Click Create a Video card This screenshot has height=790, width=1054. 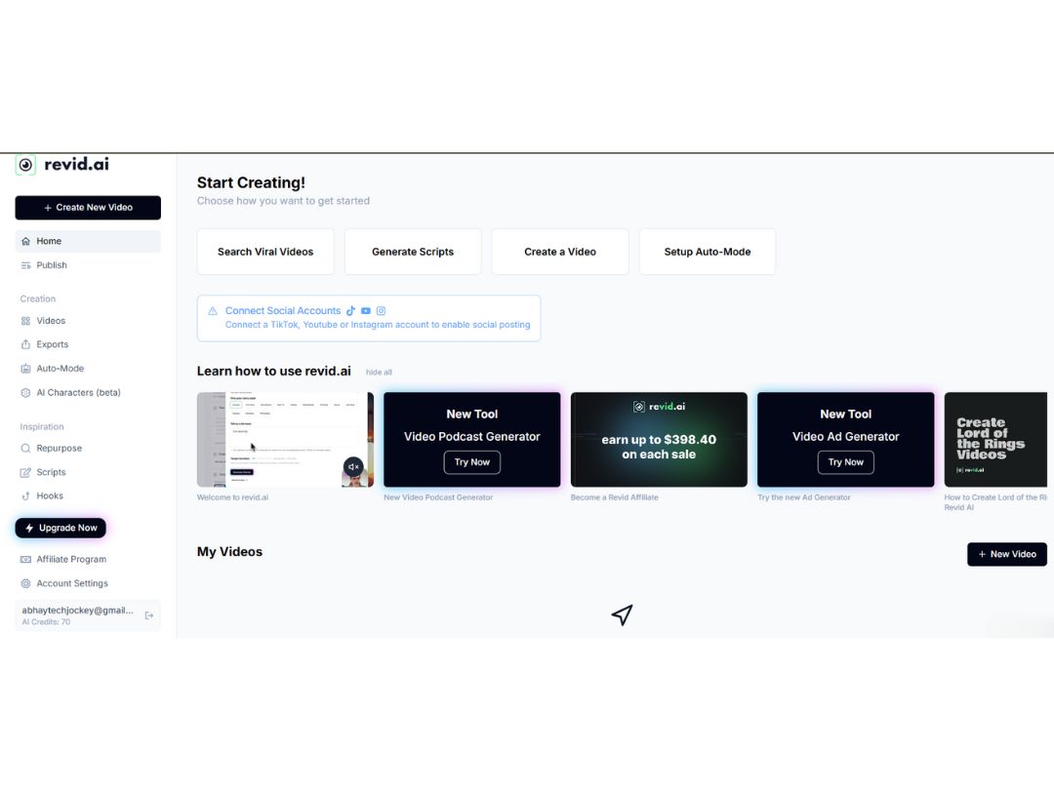pyautogui.click(x=560, y=252)
